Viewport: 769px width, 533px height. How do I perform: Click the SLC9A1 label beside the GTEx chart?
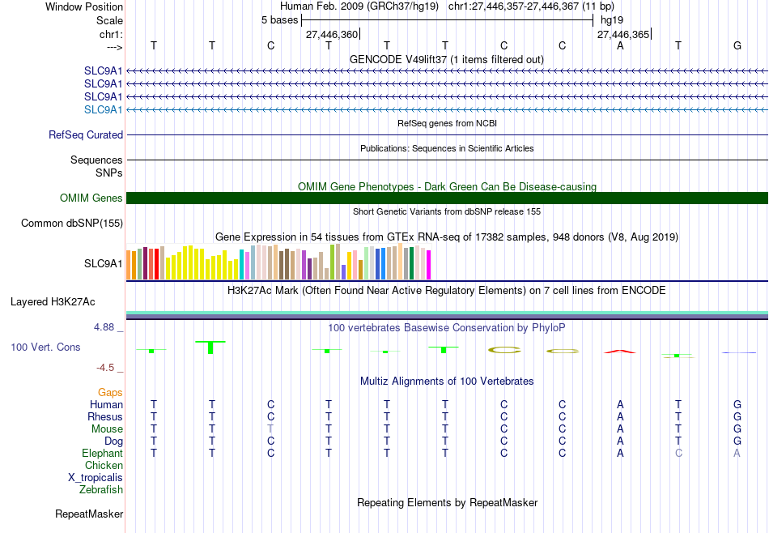(x=103, y=263)
